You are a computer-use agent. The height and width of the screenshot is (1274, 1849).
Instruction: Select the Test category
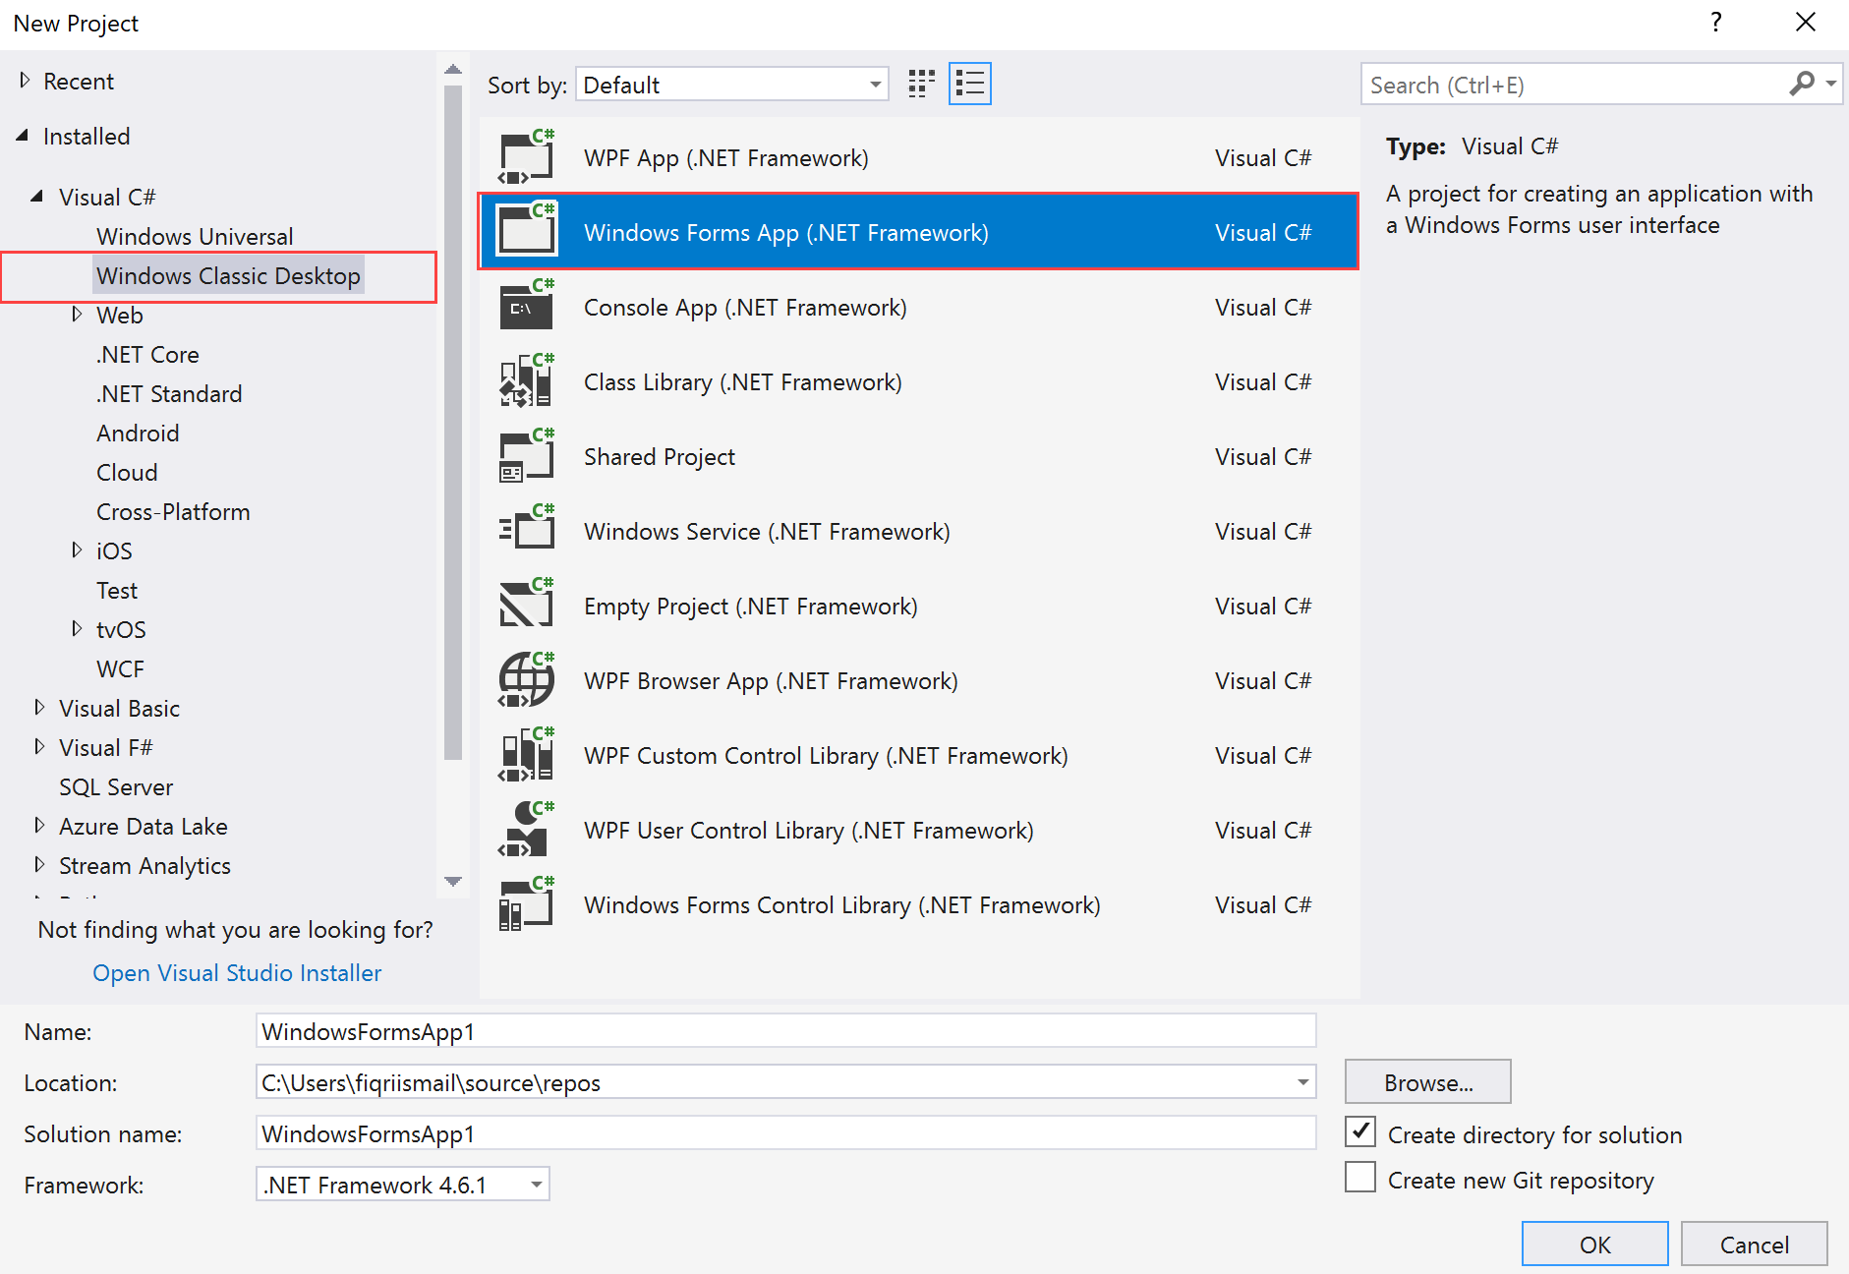pos(117,591)
